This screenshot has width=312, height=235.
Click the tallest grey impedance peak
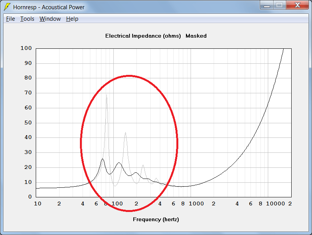click(106, 96)
